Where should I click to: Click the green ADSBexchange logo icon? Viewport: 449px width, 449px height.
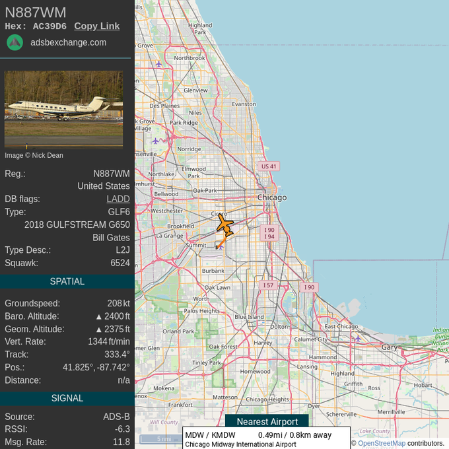pyautogui.click(x=15, y=42)
